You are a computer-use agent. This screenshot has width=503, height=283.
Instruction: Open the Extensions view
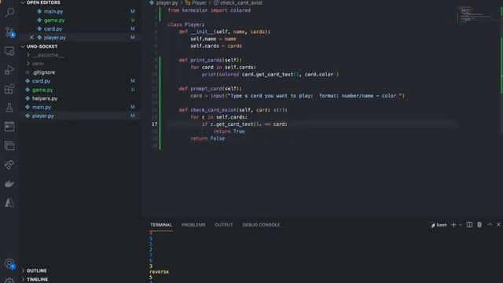[9, 89]
